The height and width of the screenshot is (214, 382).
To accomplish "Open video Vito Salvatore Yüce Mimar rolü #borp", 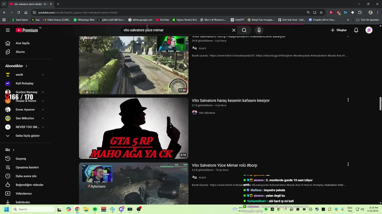I will 224,165.
